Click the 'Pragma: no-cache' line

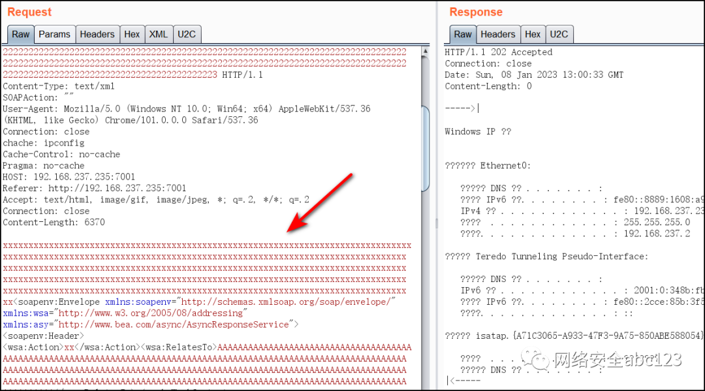point(44,165)
